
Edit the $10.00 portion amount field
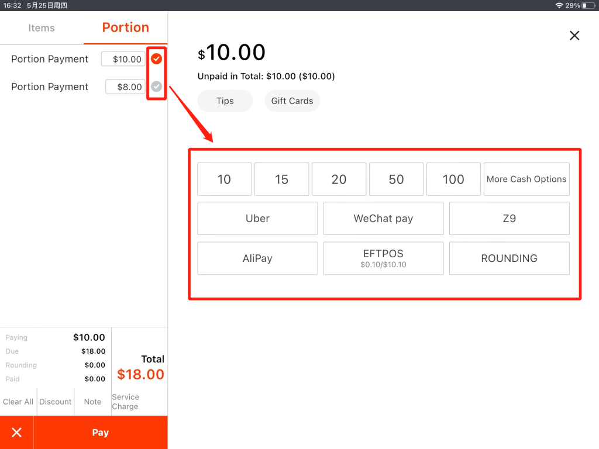[x=123, y=59]
